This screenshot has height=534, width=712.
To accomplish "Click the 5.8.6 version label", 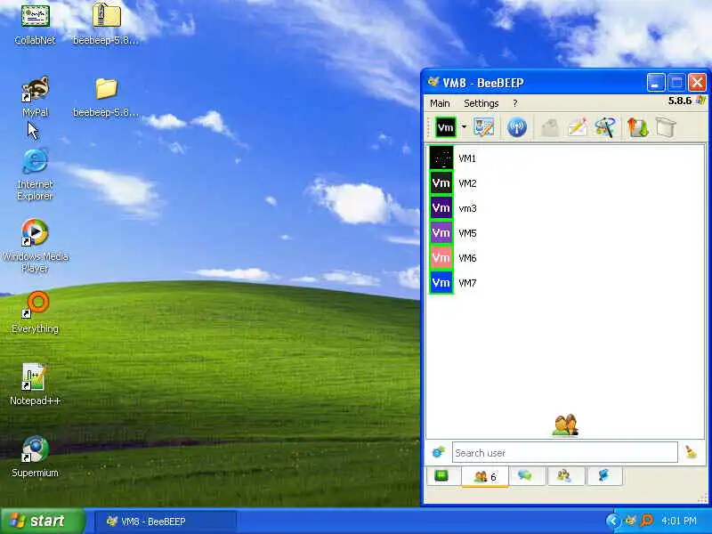I will pyautogui.click(x=680, y=101).
